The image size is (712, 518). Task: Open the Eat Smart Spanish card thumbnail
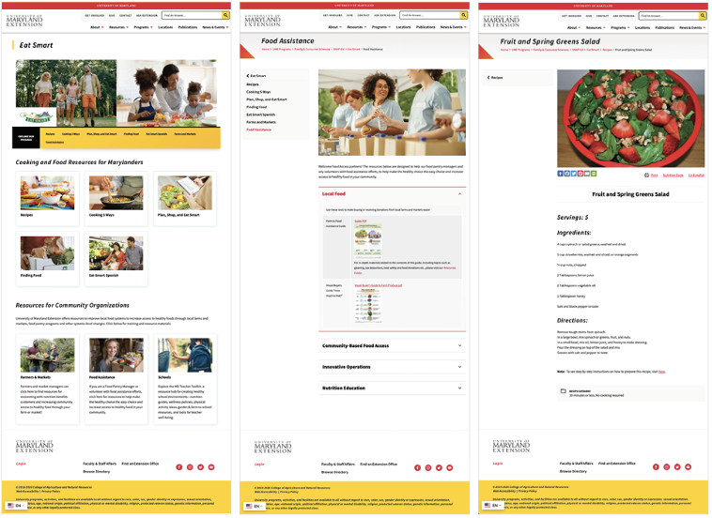(x=116, y=253)
